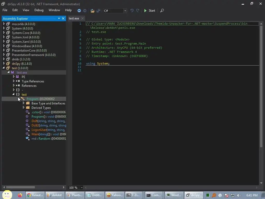The width and height of the screenshot is (265, 199).
Task: Click the Search magnifier icon in toolbar
Action: 162,11
